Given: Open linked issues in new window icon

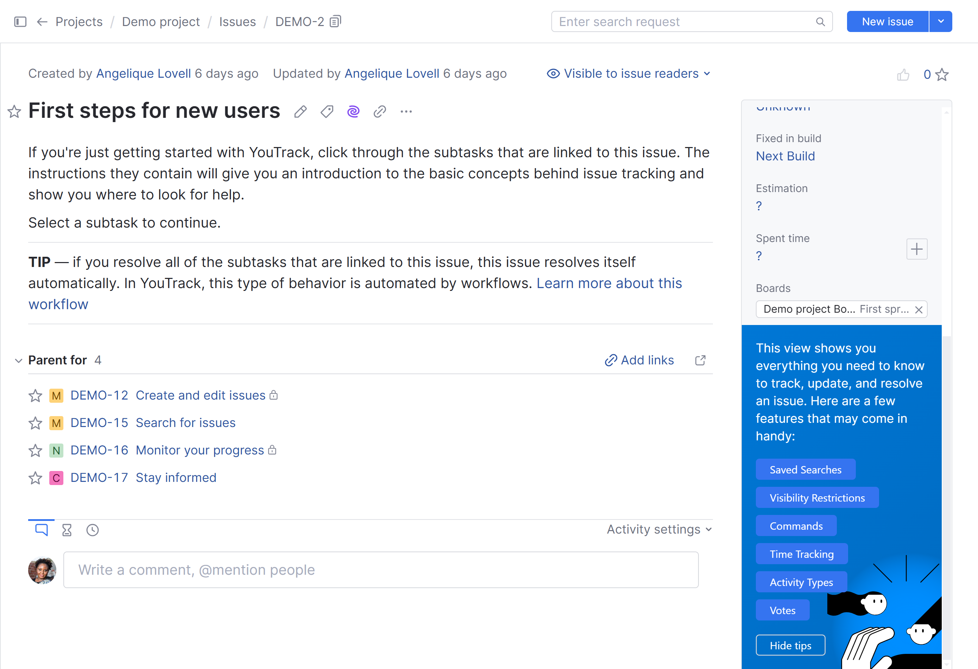Looking at the screenshot, I should [700, 361].
